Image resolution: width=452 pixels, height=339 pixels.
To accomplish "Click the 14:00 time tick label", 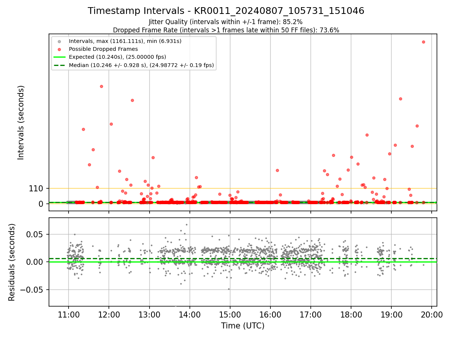I will [189, 314].
